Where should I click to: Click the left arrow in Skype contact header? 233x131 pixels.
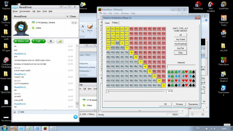click(73, 23)
